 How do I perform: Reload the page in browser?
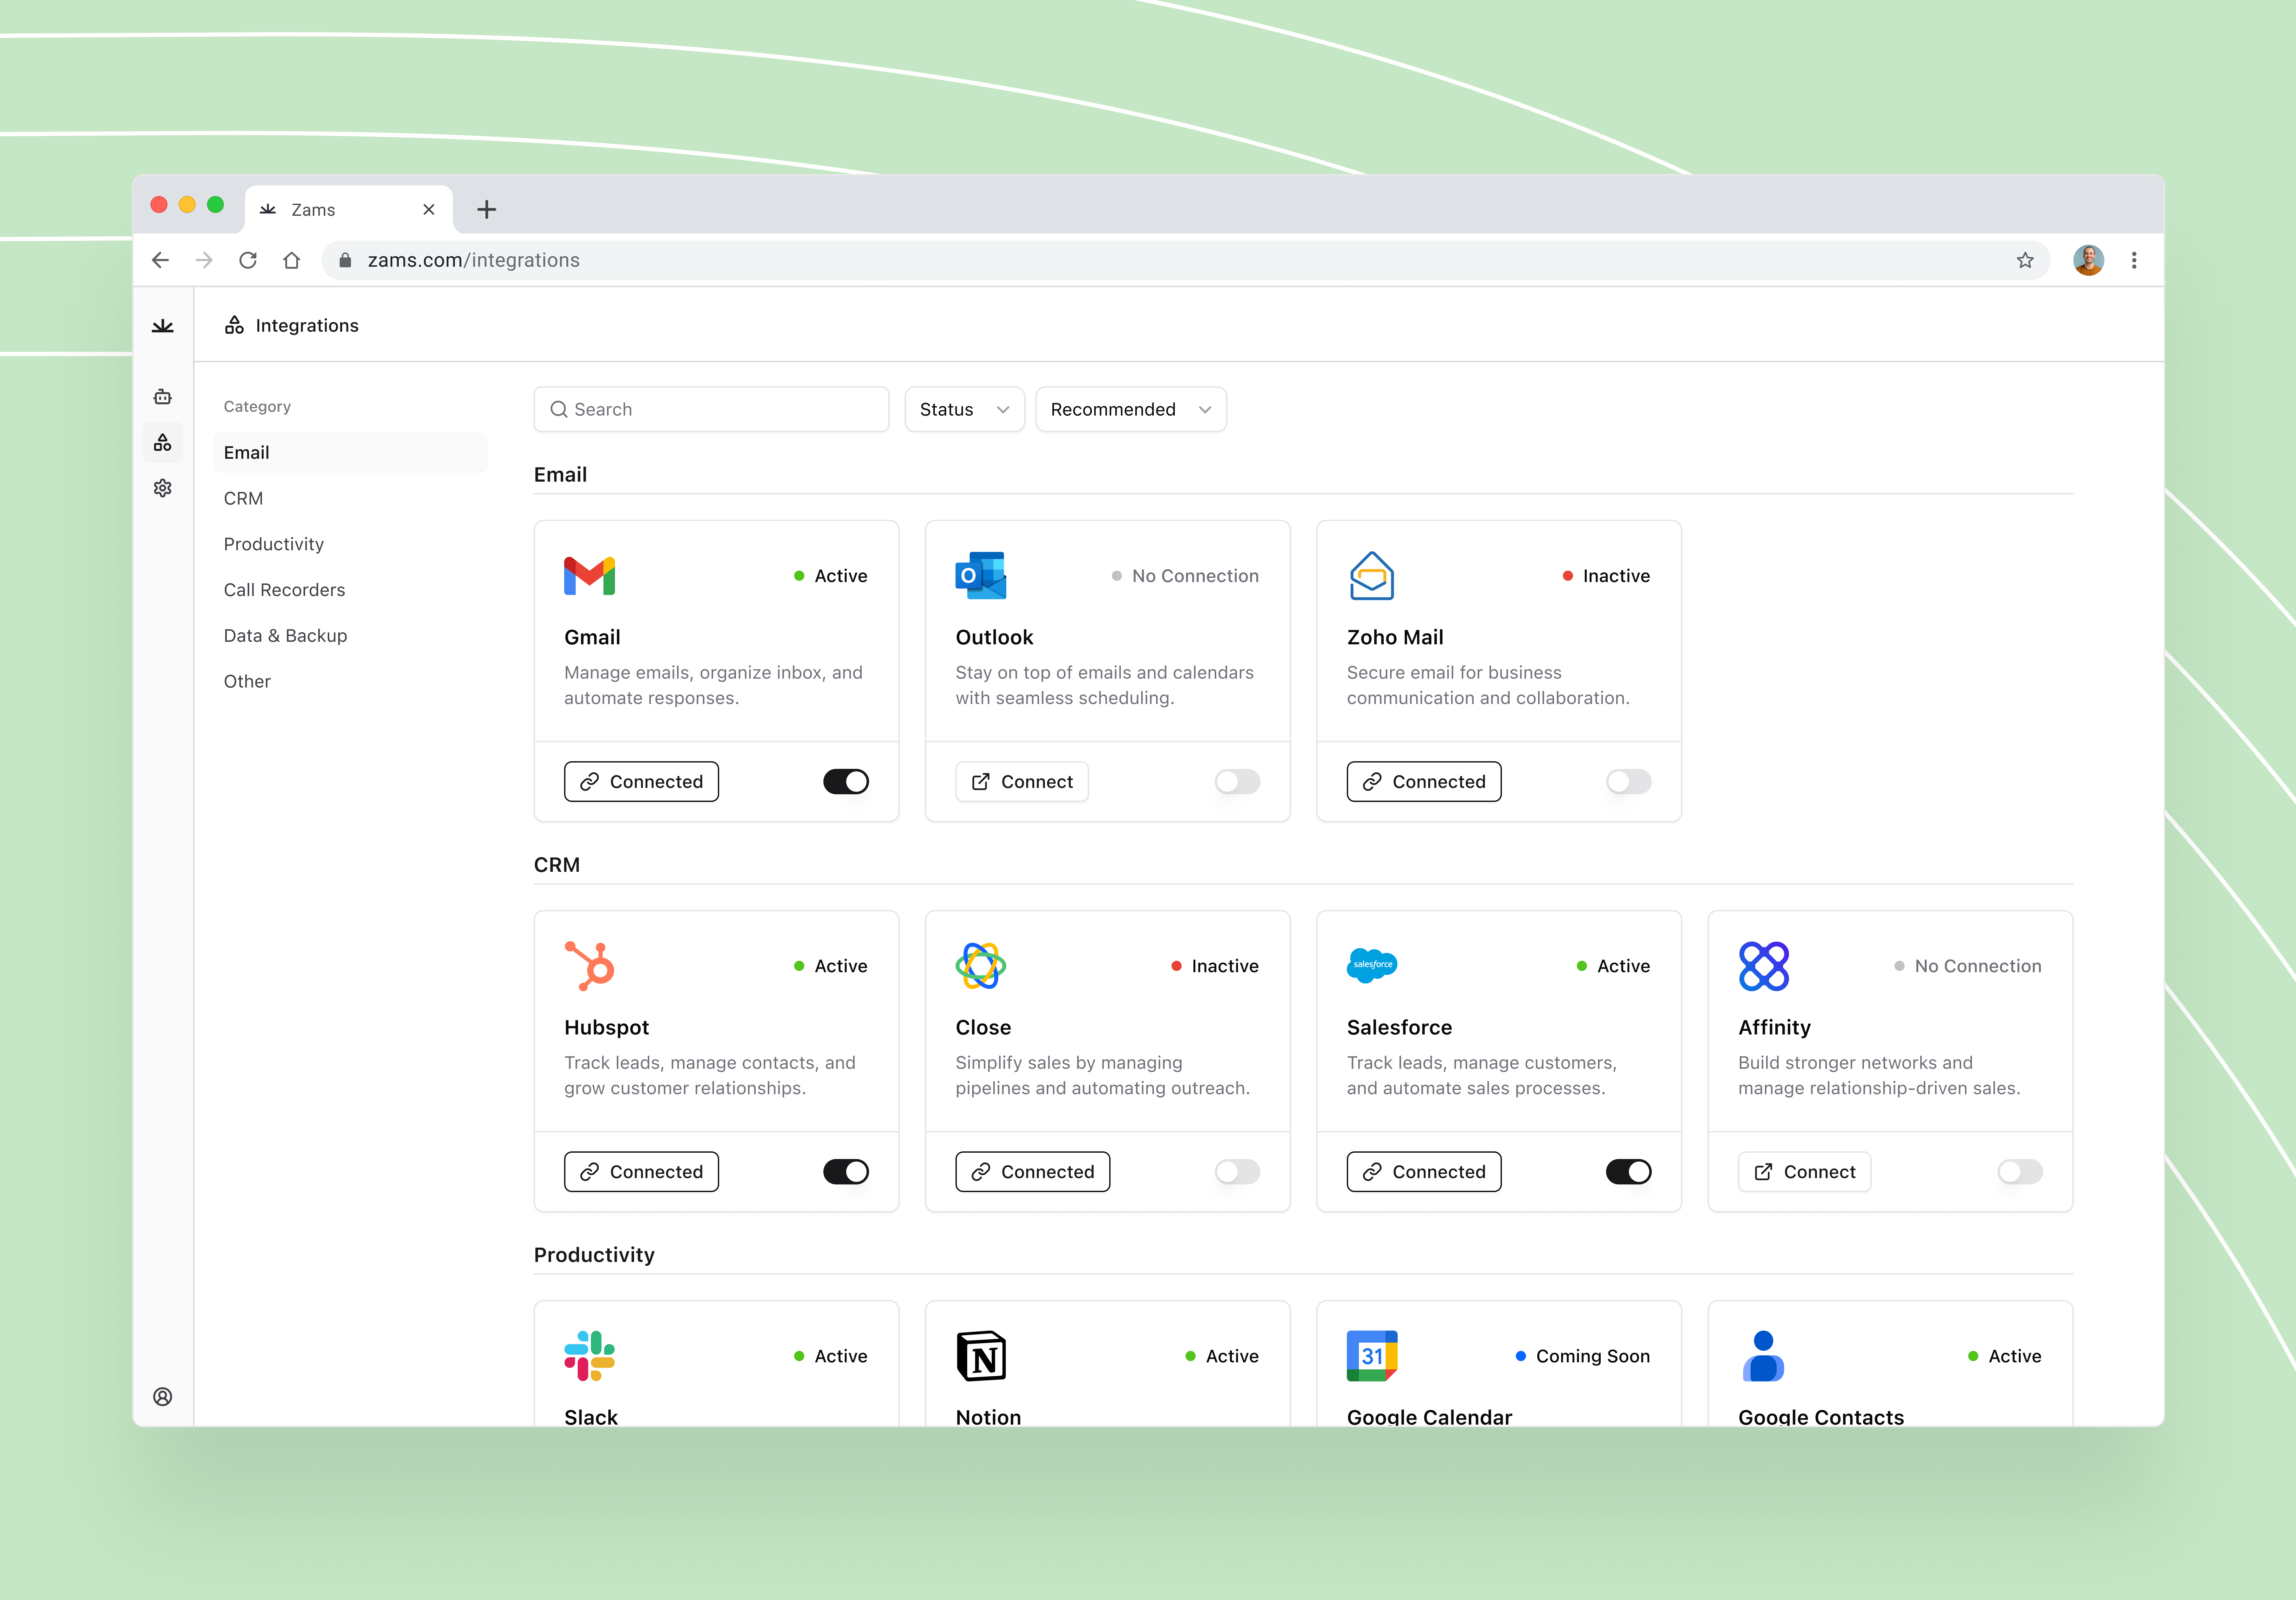[x=248, y=260]
